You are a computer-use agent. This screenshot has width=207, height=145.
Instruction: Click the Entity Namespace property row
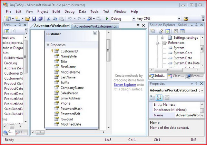pyautogui.click(x=176, y=105)
